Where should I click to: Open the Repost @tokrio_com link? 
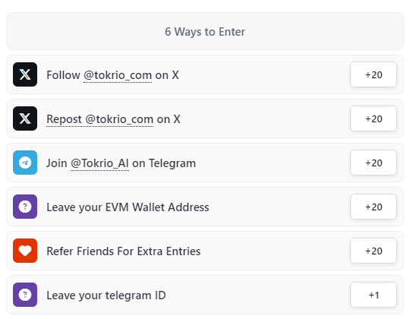tap(100, 119)
